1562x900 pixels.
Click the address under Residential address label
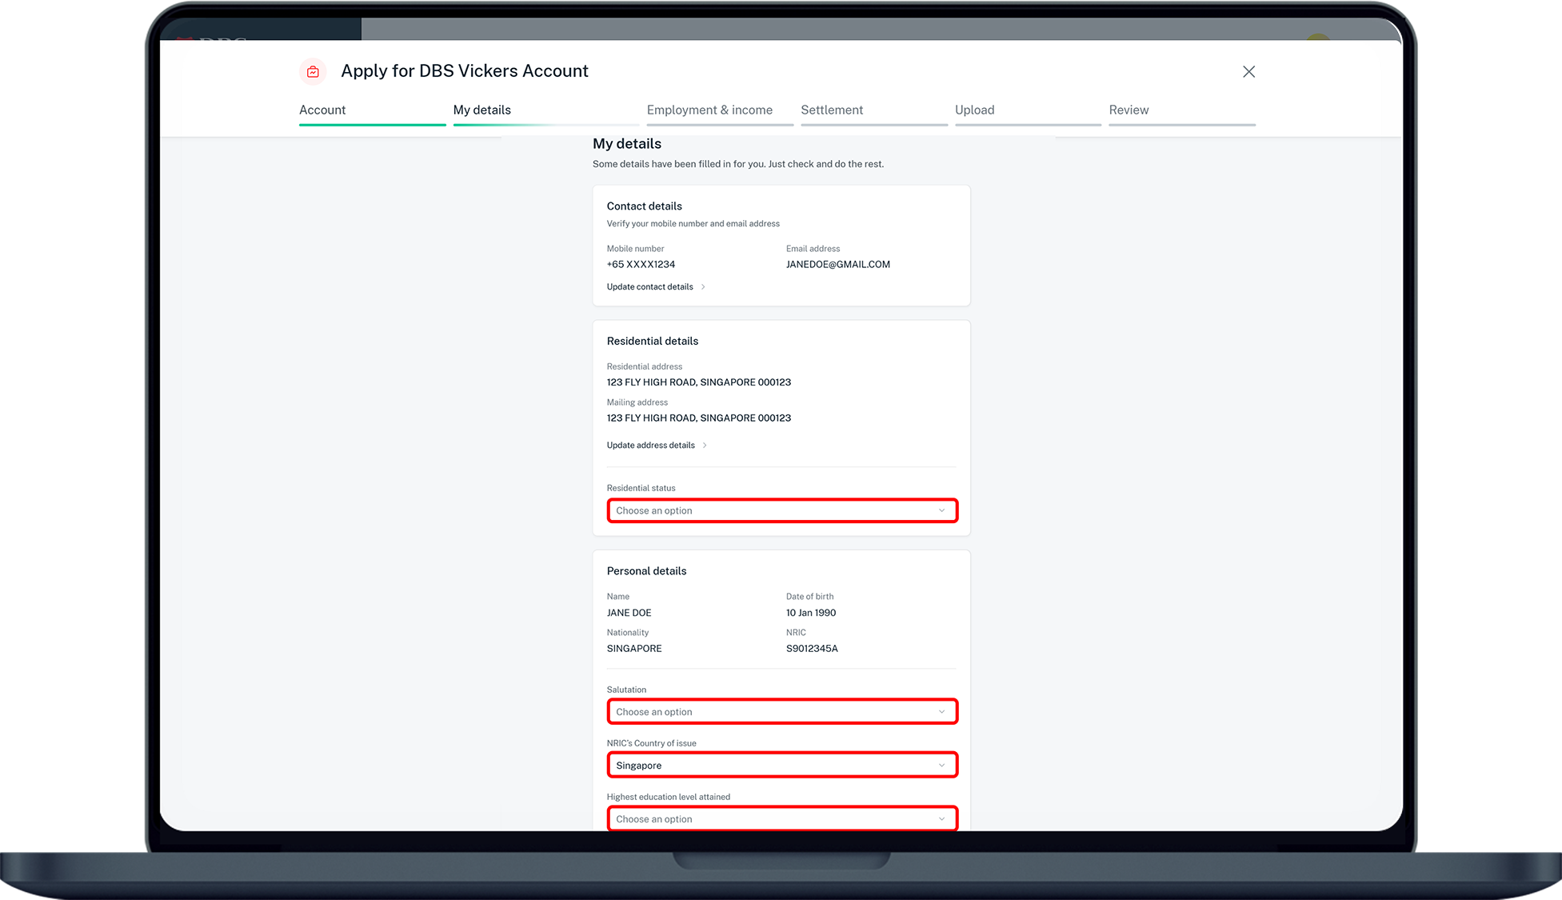click(698, 382)
